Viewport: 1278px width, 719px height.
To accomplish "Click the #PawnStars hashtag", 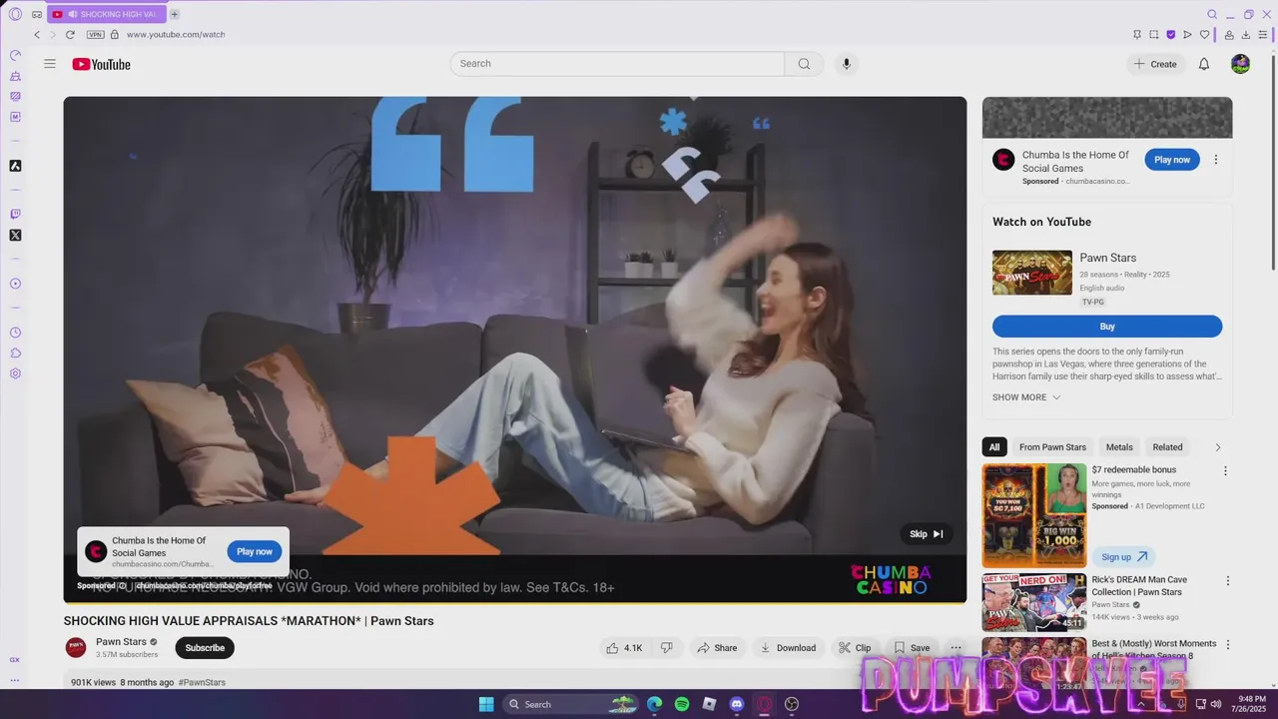I will [x=202, y=683].
